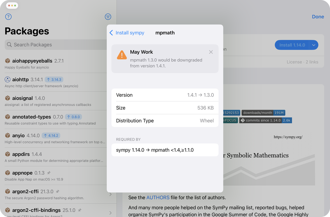The height and width of the screenshot is (217, 330).
Task: Click the Distribution Type Wheel row
Action: (x=165, y=121)
